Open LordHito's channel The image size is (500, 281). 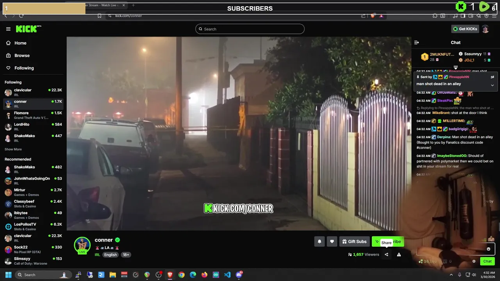[33, 126]
